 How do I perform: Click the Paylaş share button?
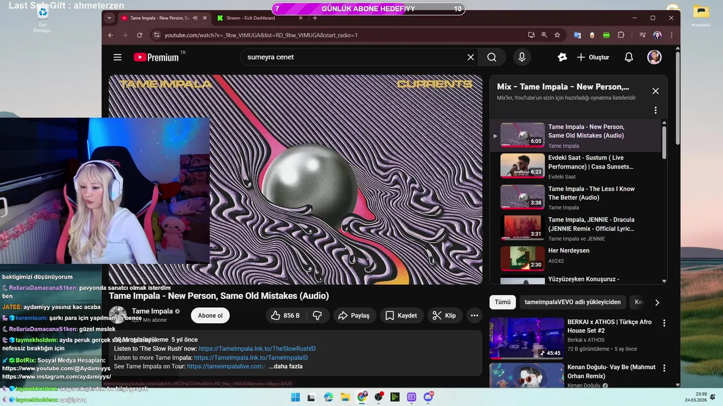pyautogui.click(x=354, y=316)
